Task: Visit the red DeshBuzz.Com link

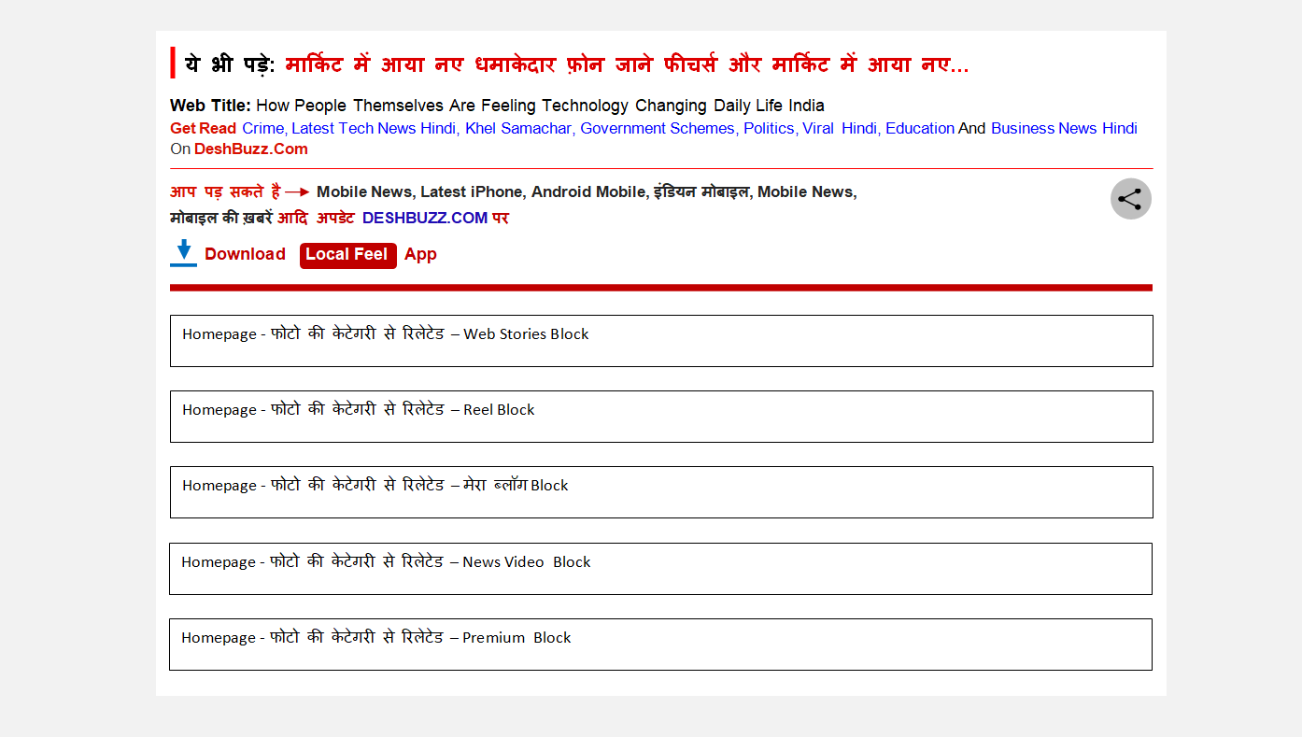Action: click(250, 149)
